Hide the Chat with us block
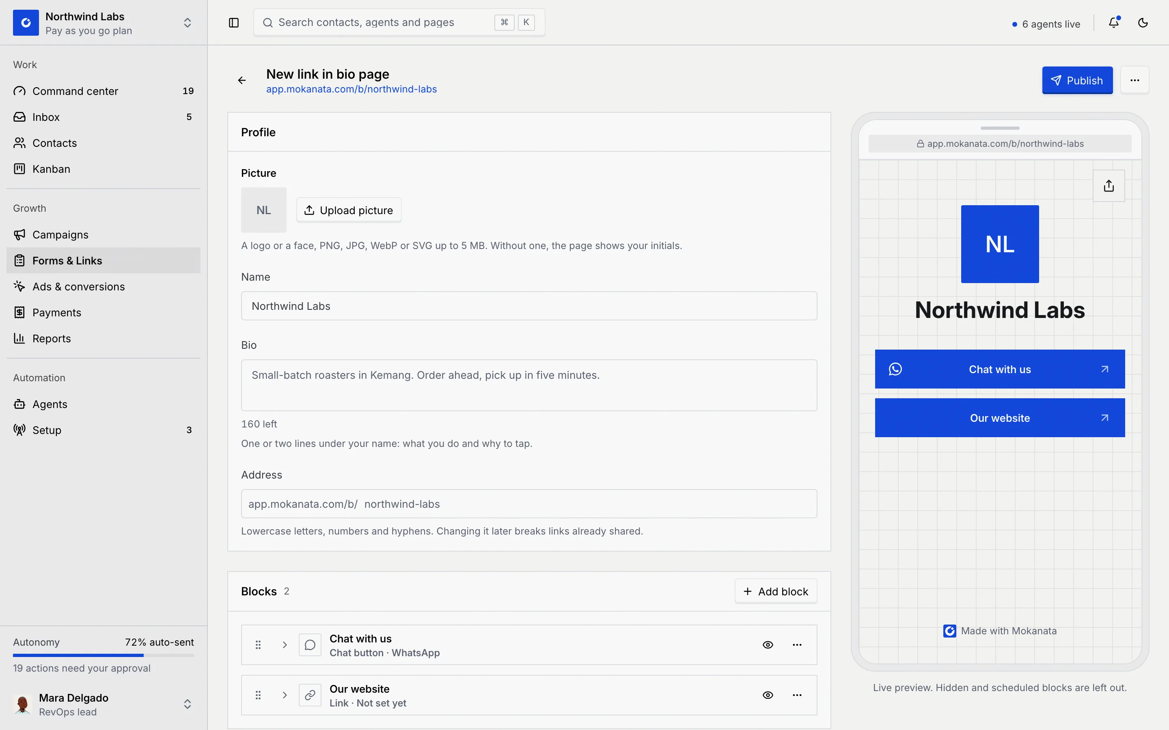This screenshot has height=730, width=1169. pos(768,644)
